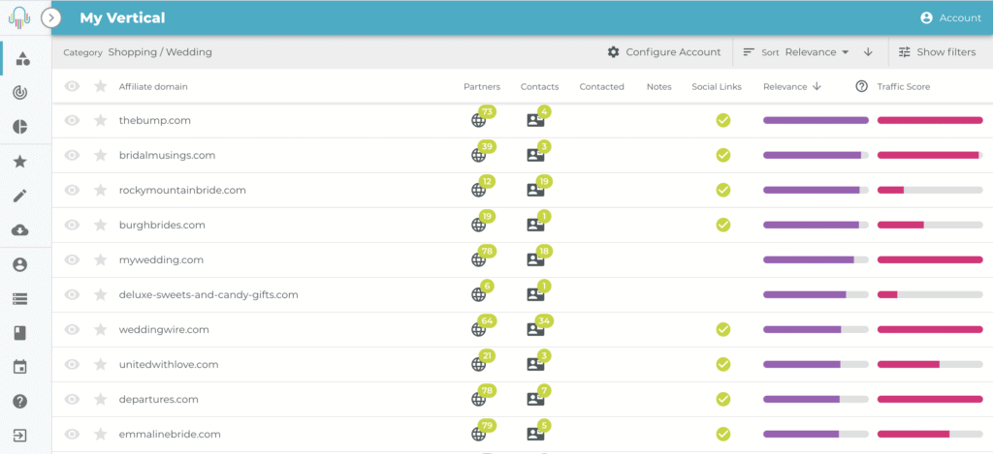Click Configure Account button

[x=664, y=52]
